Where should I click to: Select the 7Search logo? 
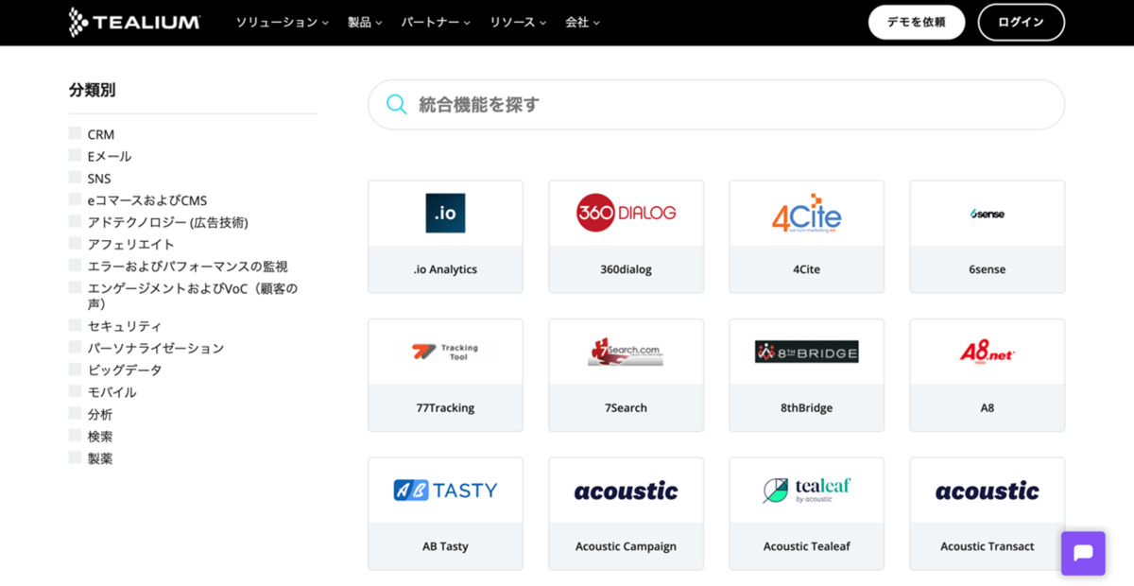[x=626, y=352]
